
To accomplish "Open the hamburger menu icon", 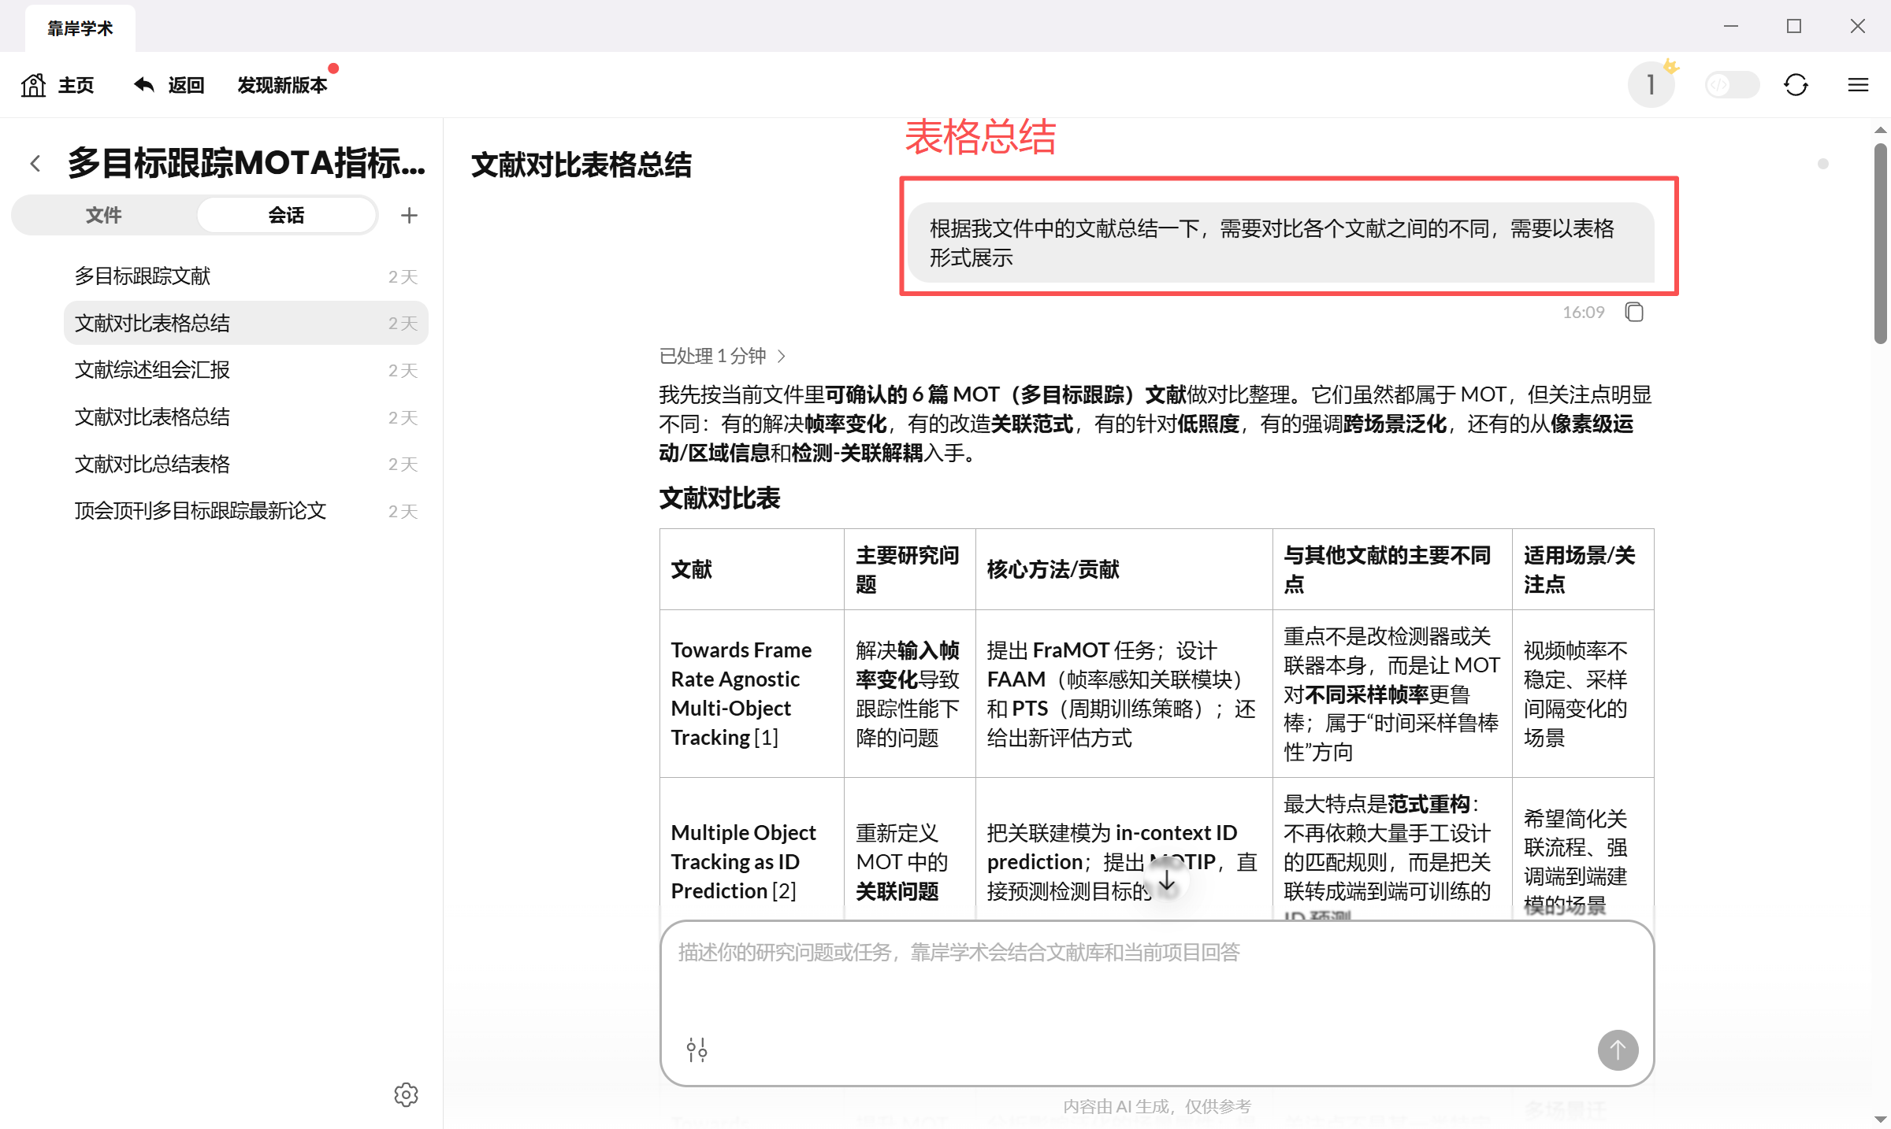I will [x=1858, y=84].
